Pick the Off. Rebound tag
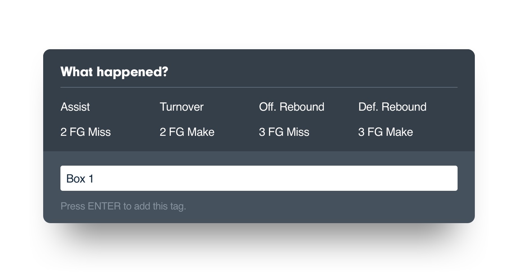The width and height of the screenshot is (518, 272). point(291,107)
